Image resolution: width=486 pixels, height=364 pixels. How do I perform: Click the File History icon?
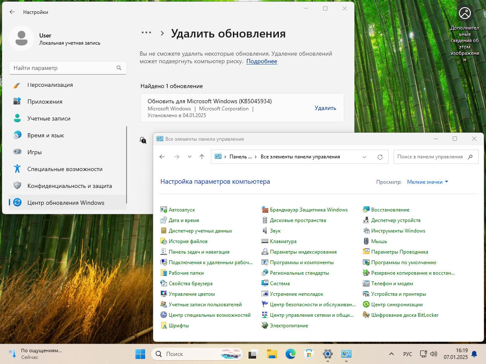pos(164,241)
